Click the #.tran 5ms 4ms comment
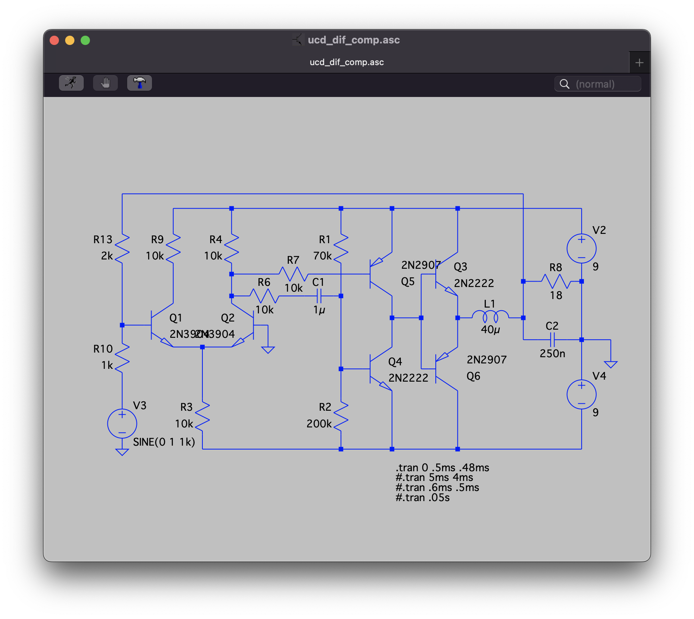 (x=434, y=477)
